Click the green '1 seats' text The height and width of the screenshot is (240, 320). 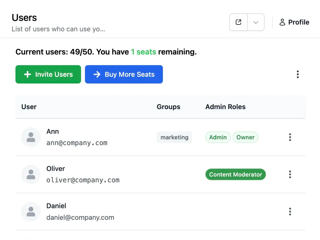click(143, 52)
